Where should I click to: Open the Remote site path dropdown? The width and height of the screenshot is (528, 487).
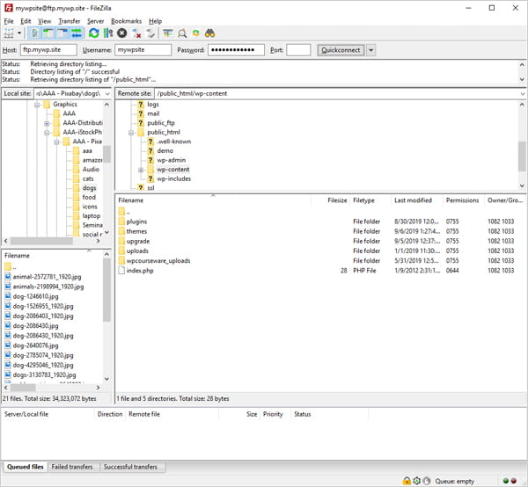pyautogui.click(x=522, y=93)
